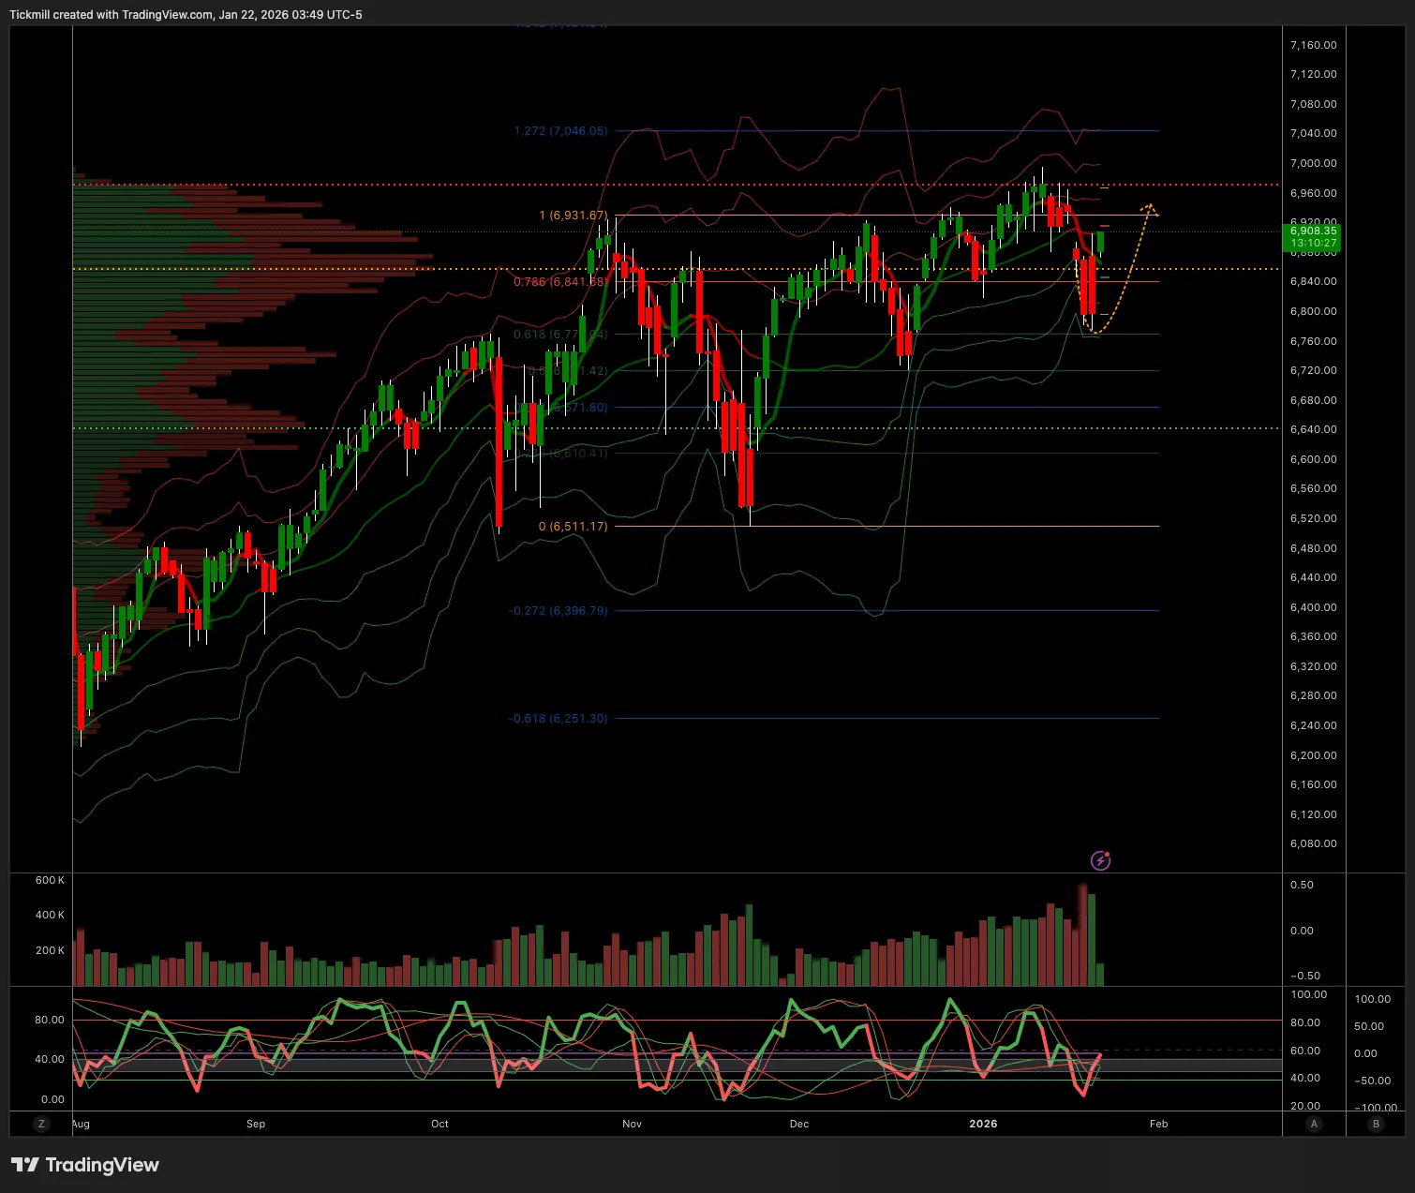Click the Z timezone icon at bottom-left

coord(40,1124)
